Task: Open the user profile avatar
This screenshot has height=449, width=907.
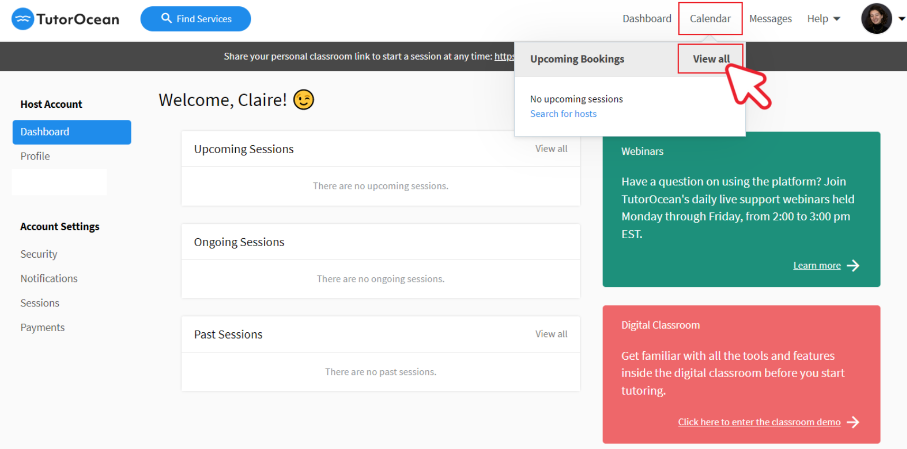Action: click(x=876, y=18)
